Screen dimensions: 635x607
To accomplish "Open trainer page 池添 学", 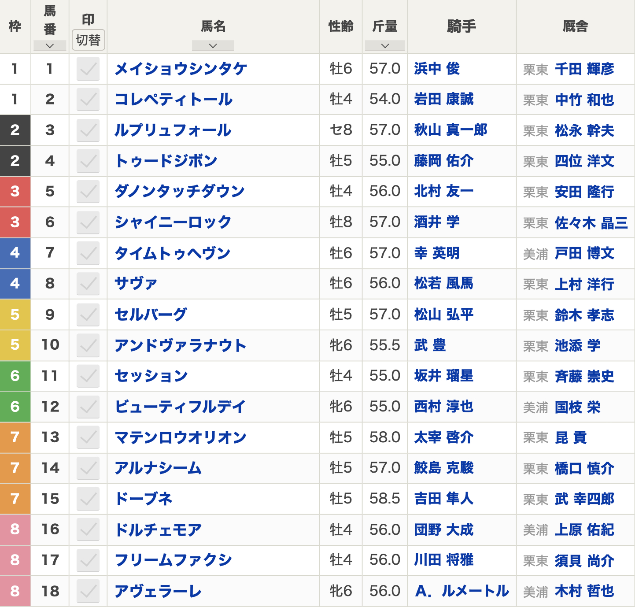I will (577, 346).
